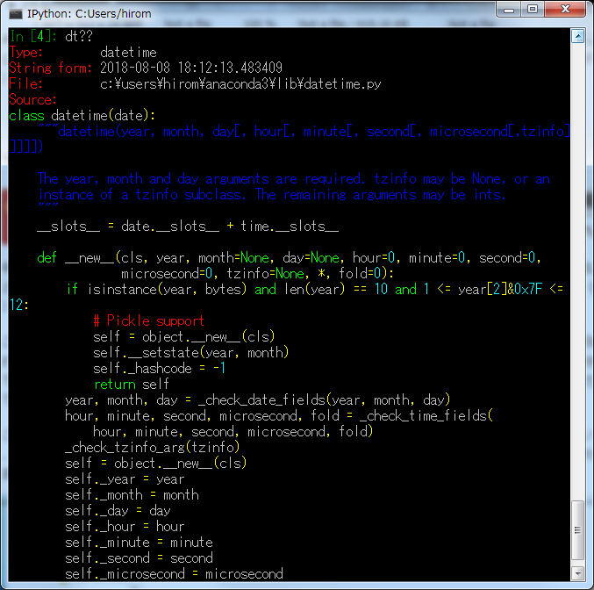
Task: Click the 'self._hashcode = -1' line
Action: 159,369
